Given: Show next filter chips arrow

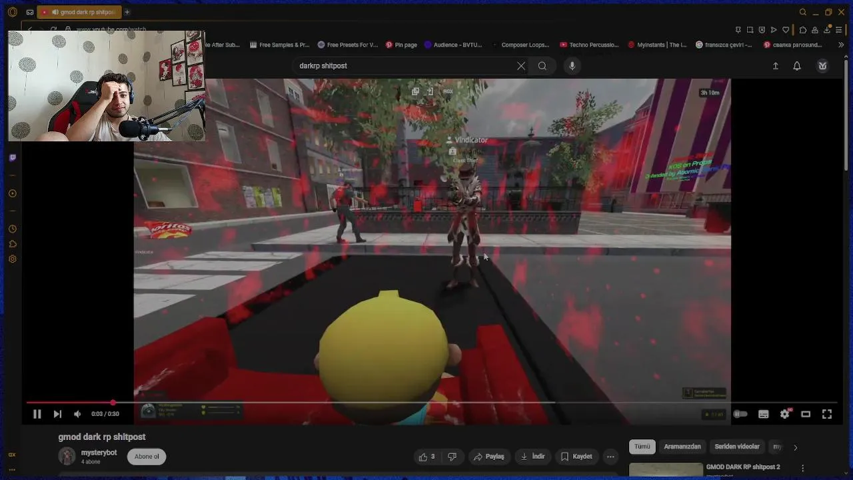Looking at the screenshot, I should [x=795, y=447].
